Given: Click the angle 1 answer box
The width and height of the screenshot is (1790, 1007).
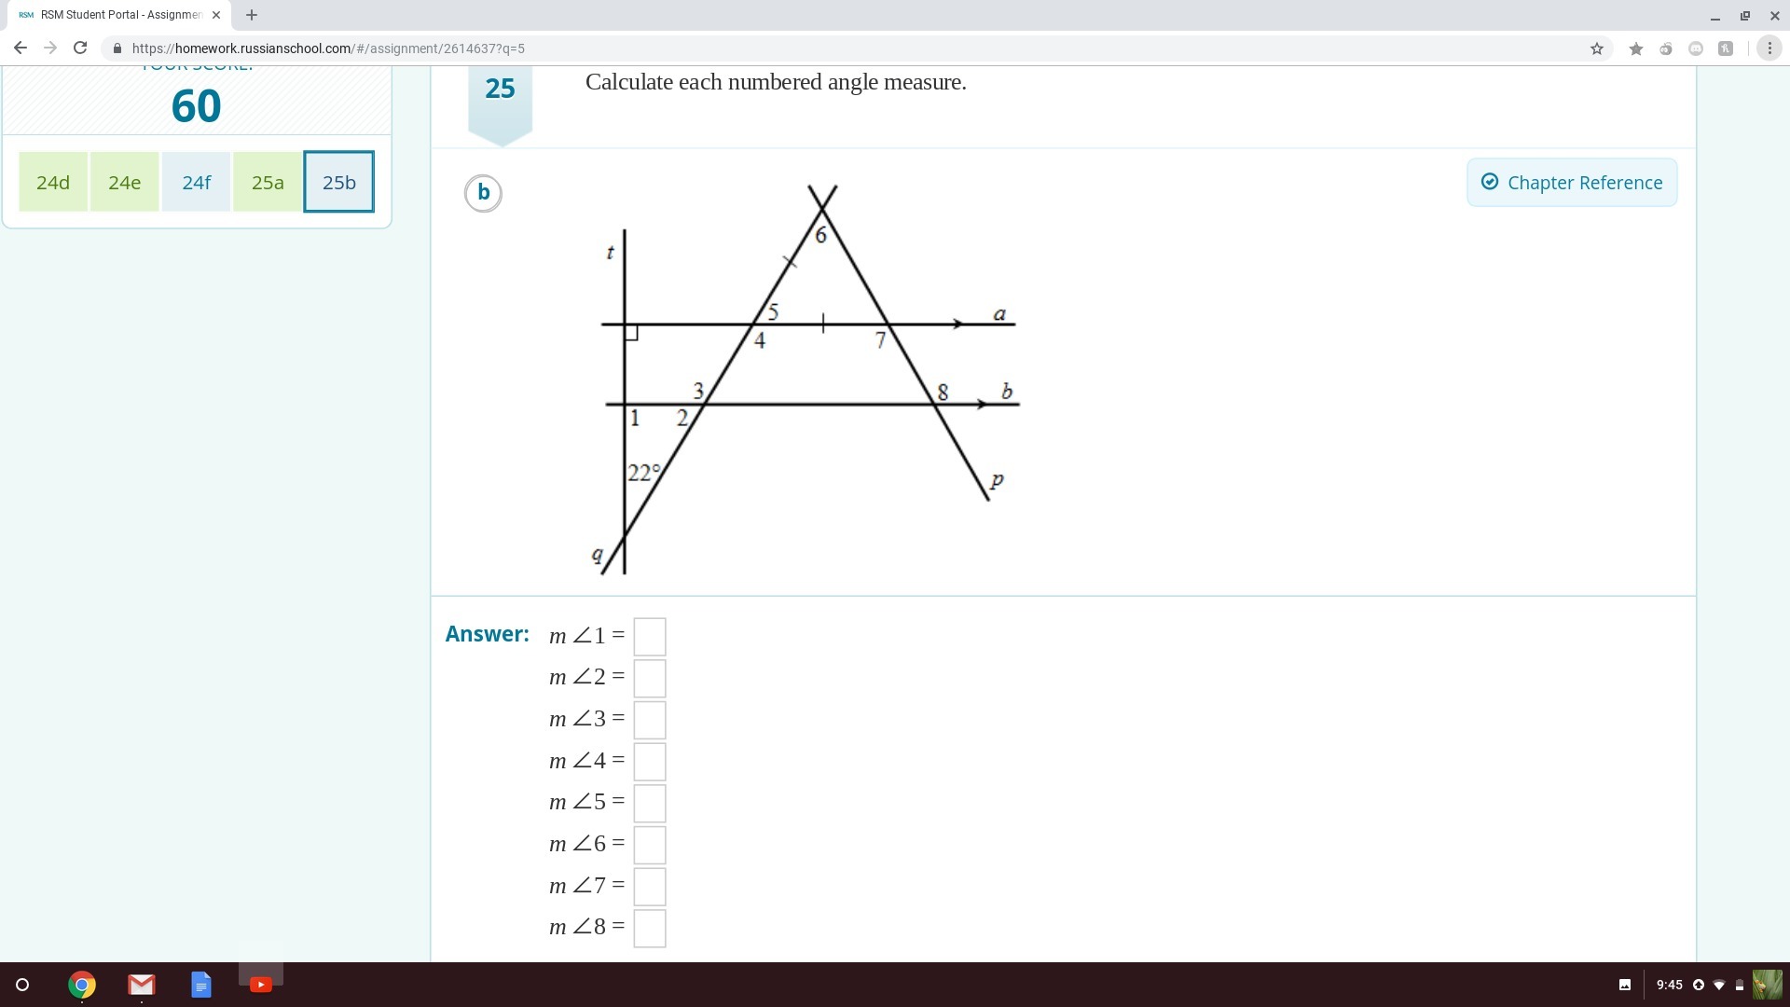Looking at the screenshot, I should tap(650, 637).
